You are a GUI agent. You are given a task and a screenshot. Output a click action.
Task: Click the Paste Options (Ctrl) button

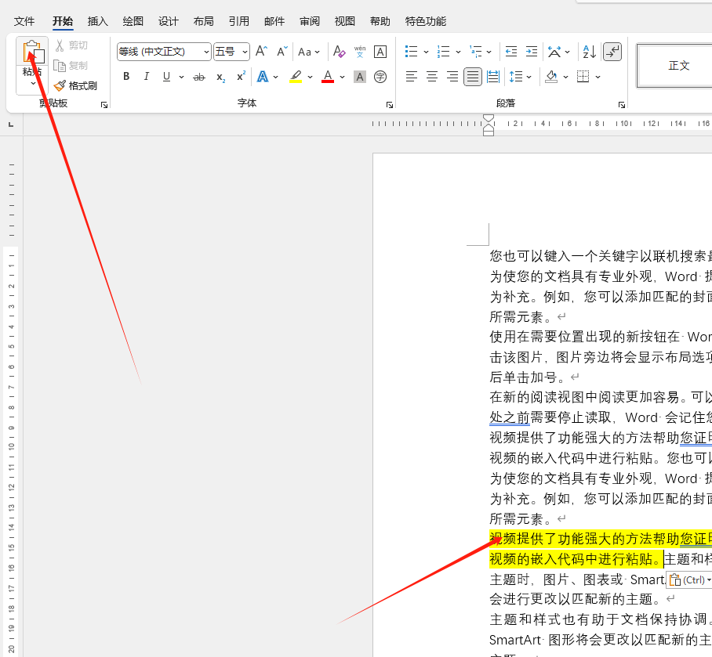[x=688, y=580]
